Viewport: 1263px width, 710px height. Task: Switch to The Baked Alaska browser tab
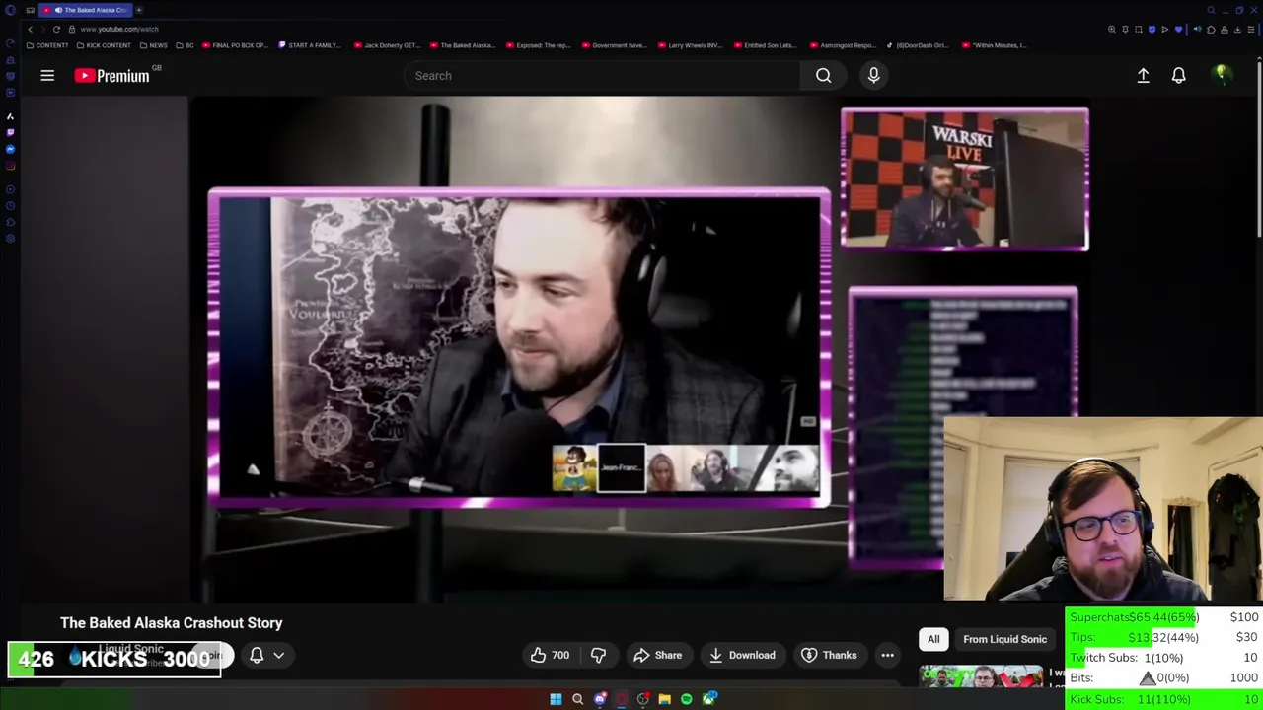(87, 10)
